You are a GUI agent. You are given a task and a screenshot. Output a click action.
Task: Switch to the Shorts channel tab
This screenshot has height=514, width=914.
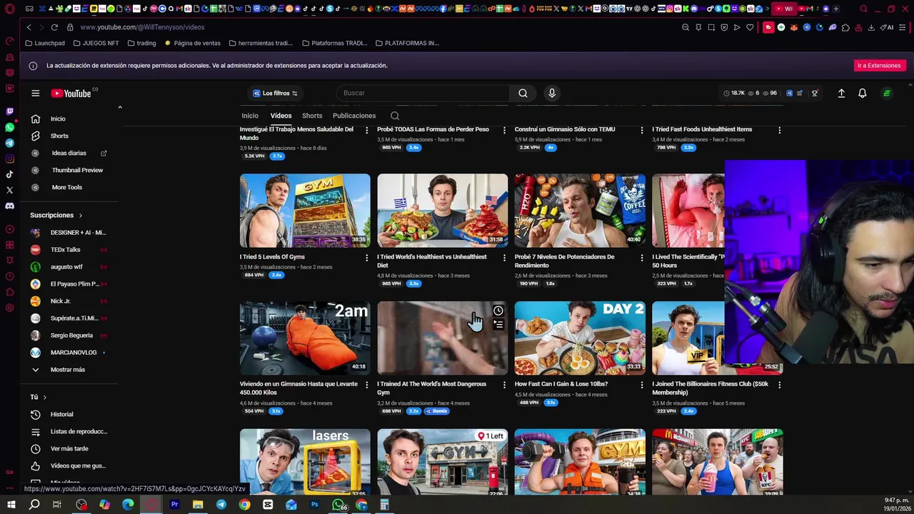point(312,116)
